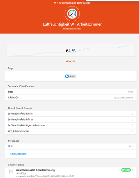Open the WT_Arbeitszimmer parent group chevron
This screenshot has height=178, width=139.
coord(133,131)
